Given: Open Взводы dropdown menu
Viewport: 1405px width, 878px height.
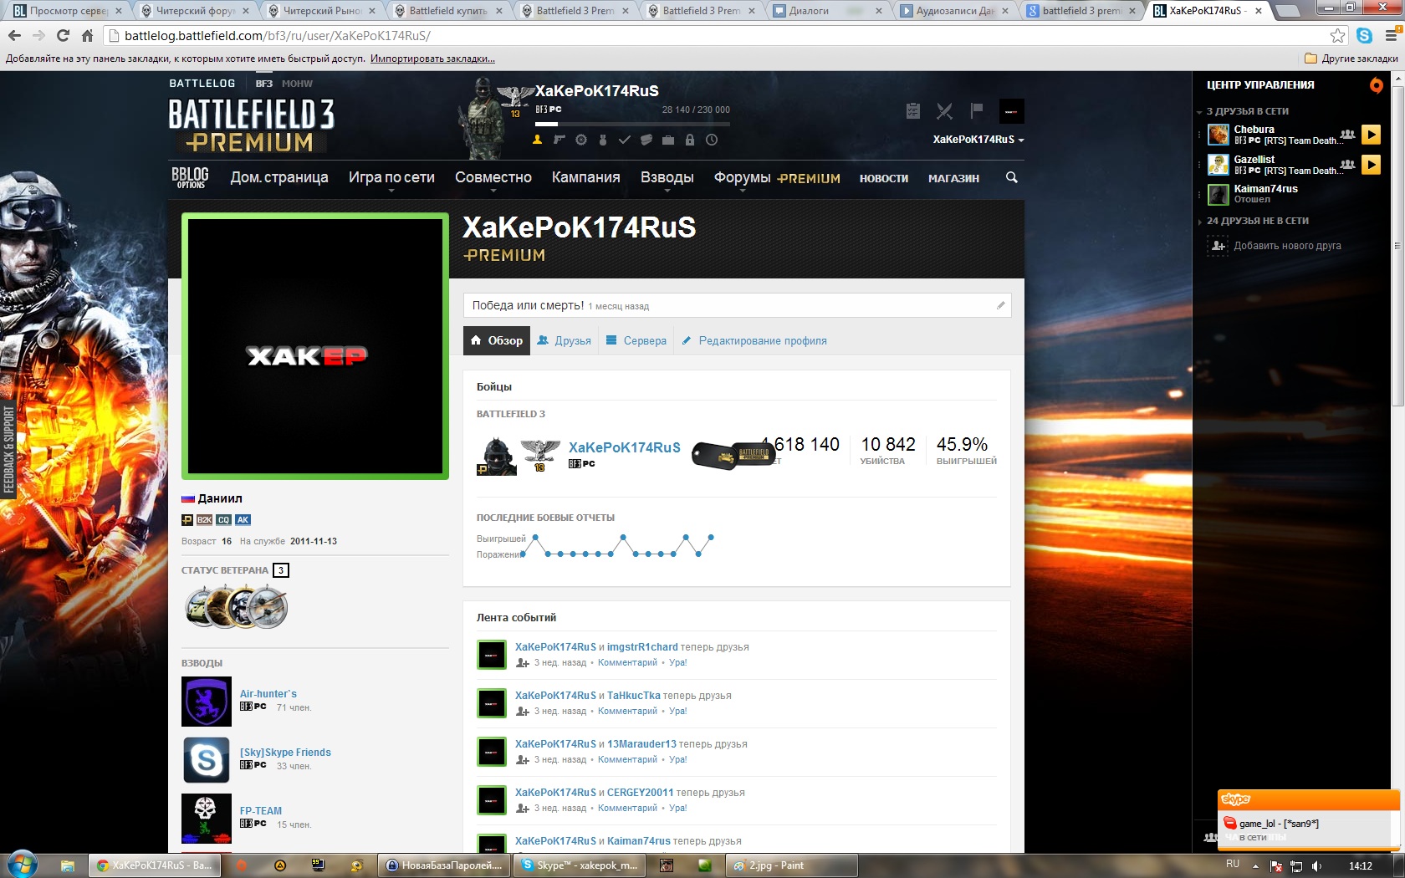Looking at the screenshot, I should click(x=667, y=178).
